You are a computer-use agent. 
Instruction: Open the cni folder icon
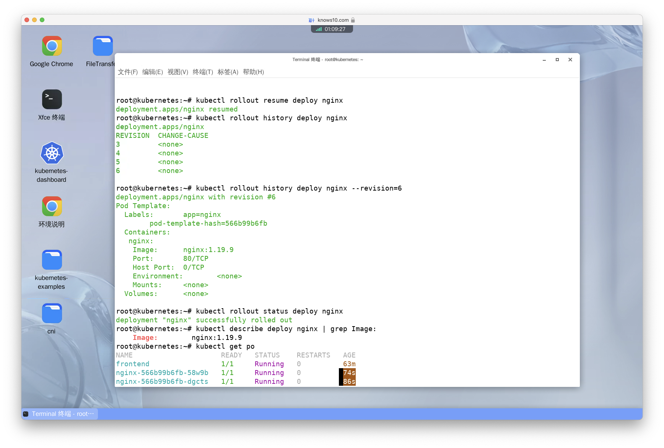point(52,314)
